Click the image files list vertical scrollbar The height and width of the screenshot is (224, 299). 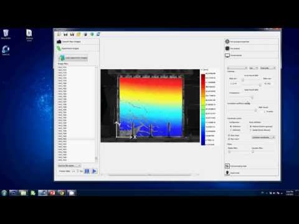pyautogui.click(x=96, y=113)
